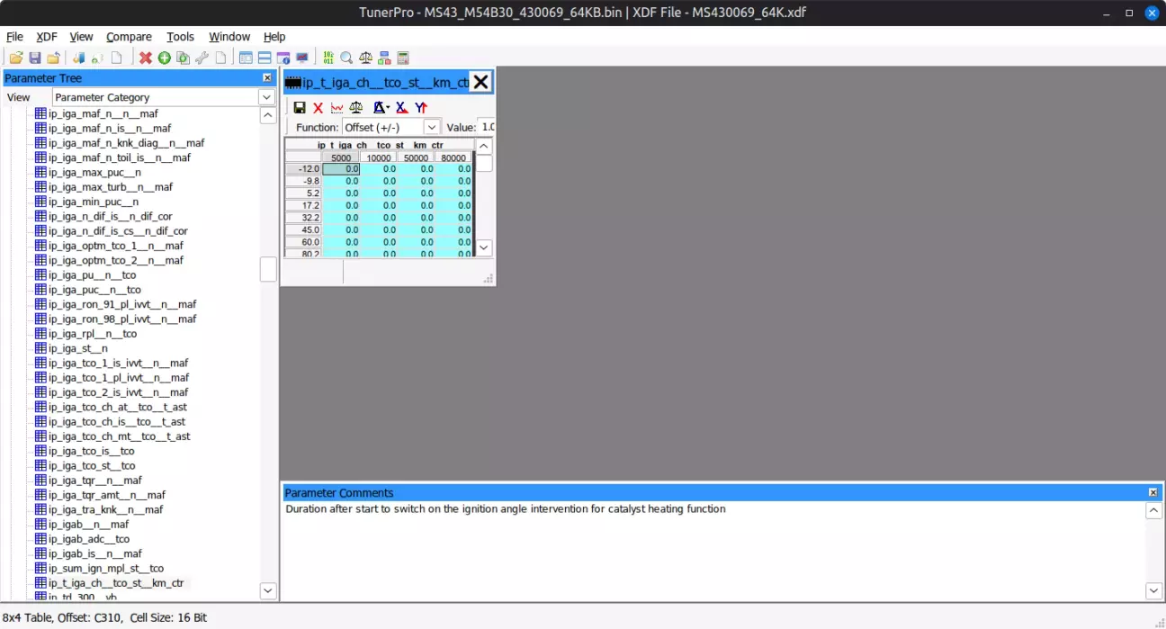
Task: Click the purple floppy save icon
Action: (x=35, y=58)
